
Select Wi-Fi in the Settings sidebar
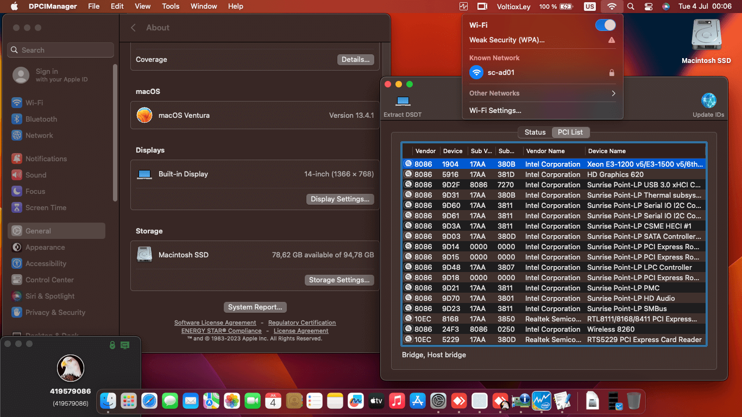pyautogui.click(x=56, y=103)
